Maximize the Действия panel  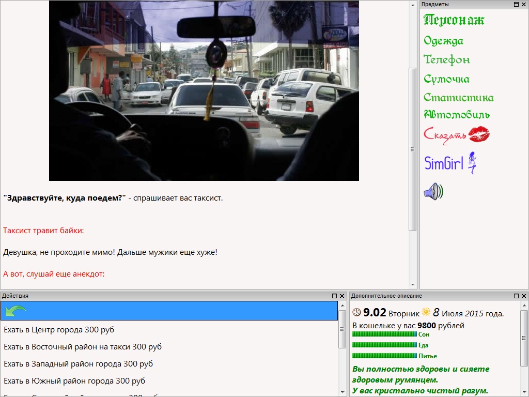click(x=334, y=296)
